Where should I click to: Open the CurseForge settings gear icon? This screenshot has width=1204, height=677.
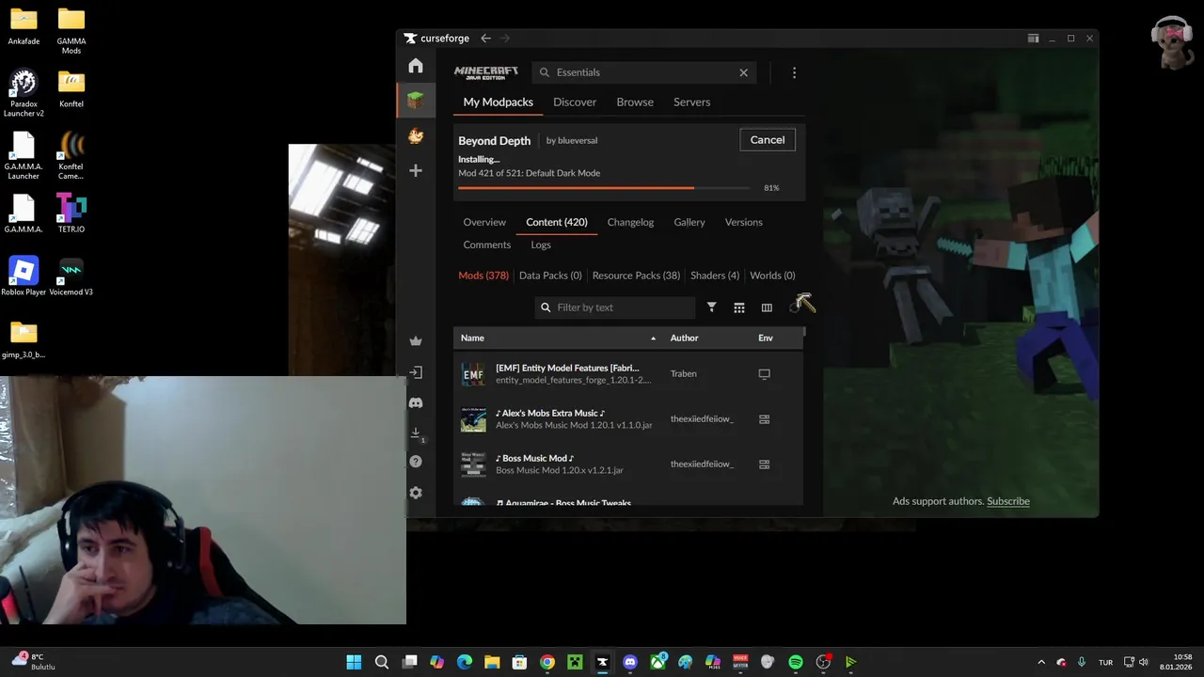[416, 493]
